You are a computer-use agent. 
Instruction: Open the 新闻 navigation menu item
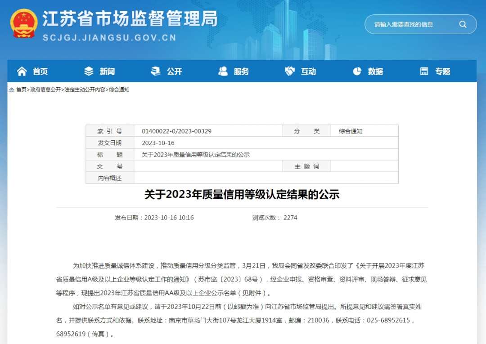pos(107,71)
